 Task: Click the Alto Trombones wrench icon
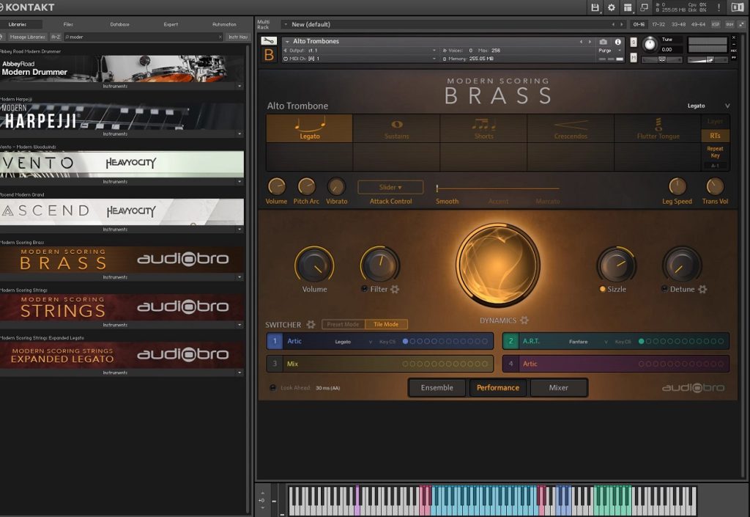click(269, 41)
